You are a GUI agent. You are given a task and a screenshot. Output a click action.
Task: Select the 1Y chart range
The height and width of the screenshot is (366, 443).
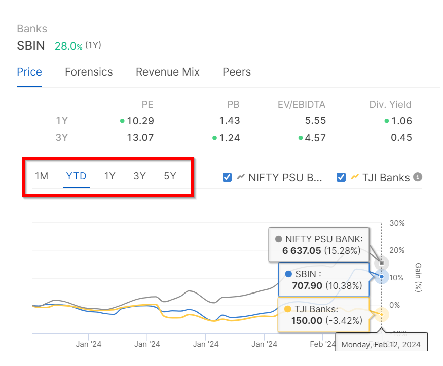click(110, 176)
